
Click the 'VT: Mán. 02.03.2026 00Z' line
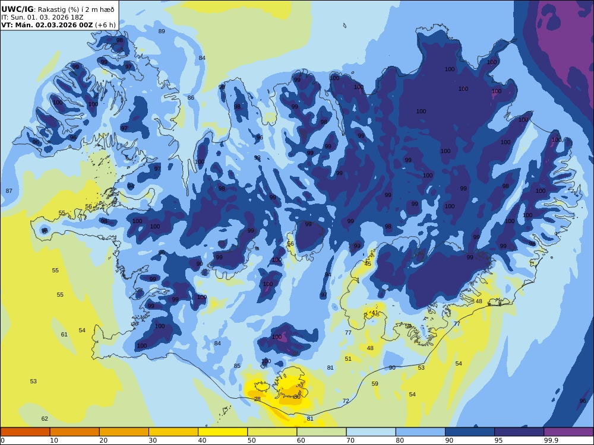(47, 25)
